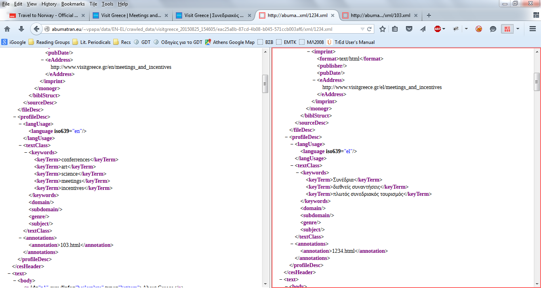Show URL history dropdown in address bar
The width and height of the screenshot is (541, 288).
pyautogui.click(x=362, y=29)
